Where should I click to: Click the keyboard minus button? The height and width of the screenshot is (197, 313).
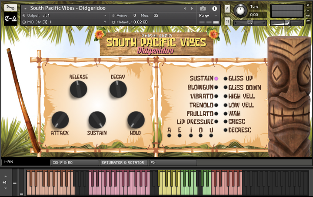click(x=15, y=183)
